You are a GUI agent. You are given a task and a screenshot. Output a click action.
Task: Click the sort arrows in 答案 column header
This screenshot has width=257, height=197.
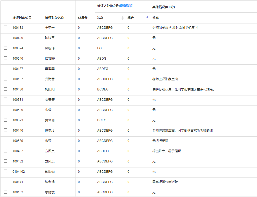[x=122, y=18]
